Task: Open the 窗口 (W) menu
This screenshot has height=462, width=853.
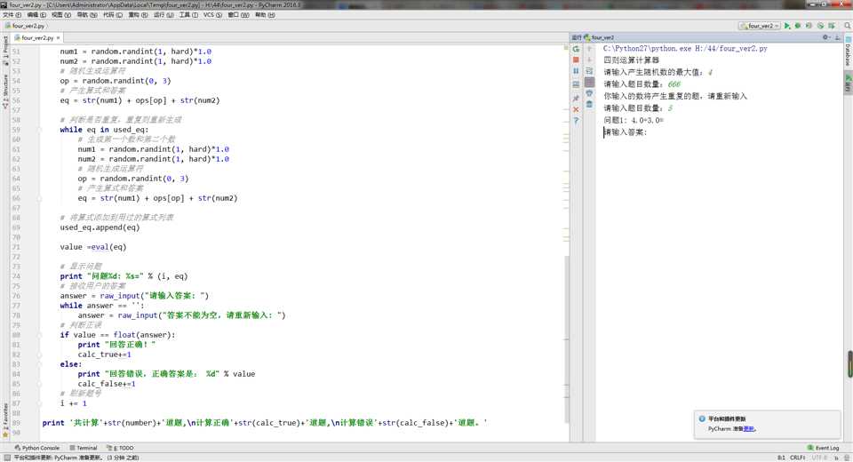Action: 238,15
